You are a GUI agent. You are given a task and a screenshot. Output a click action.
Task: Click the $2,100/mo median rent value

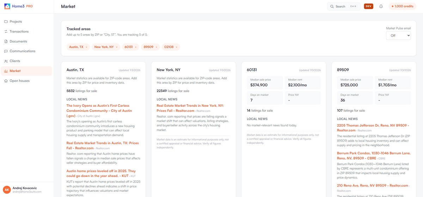297,85
